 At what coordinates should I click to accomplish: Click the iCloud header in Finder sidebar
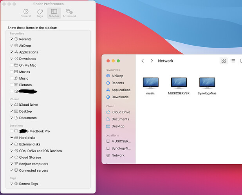110,106
